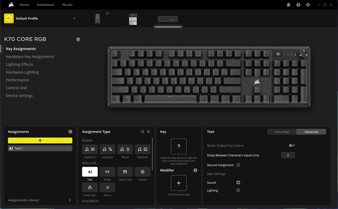The height and width of the screenshot is (209, 338).
Task: Choose the Keystroke remap type
Action: tap(142, 149)
